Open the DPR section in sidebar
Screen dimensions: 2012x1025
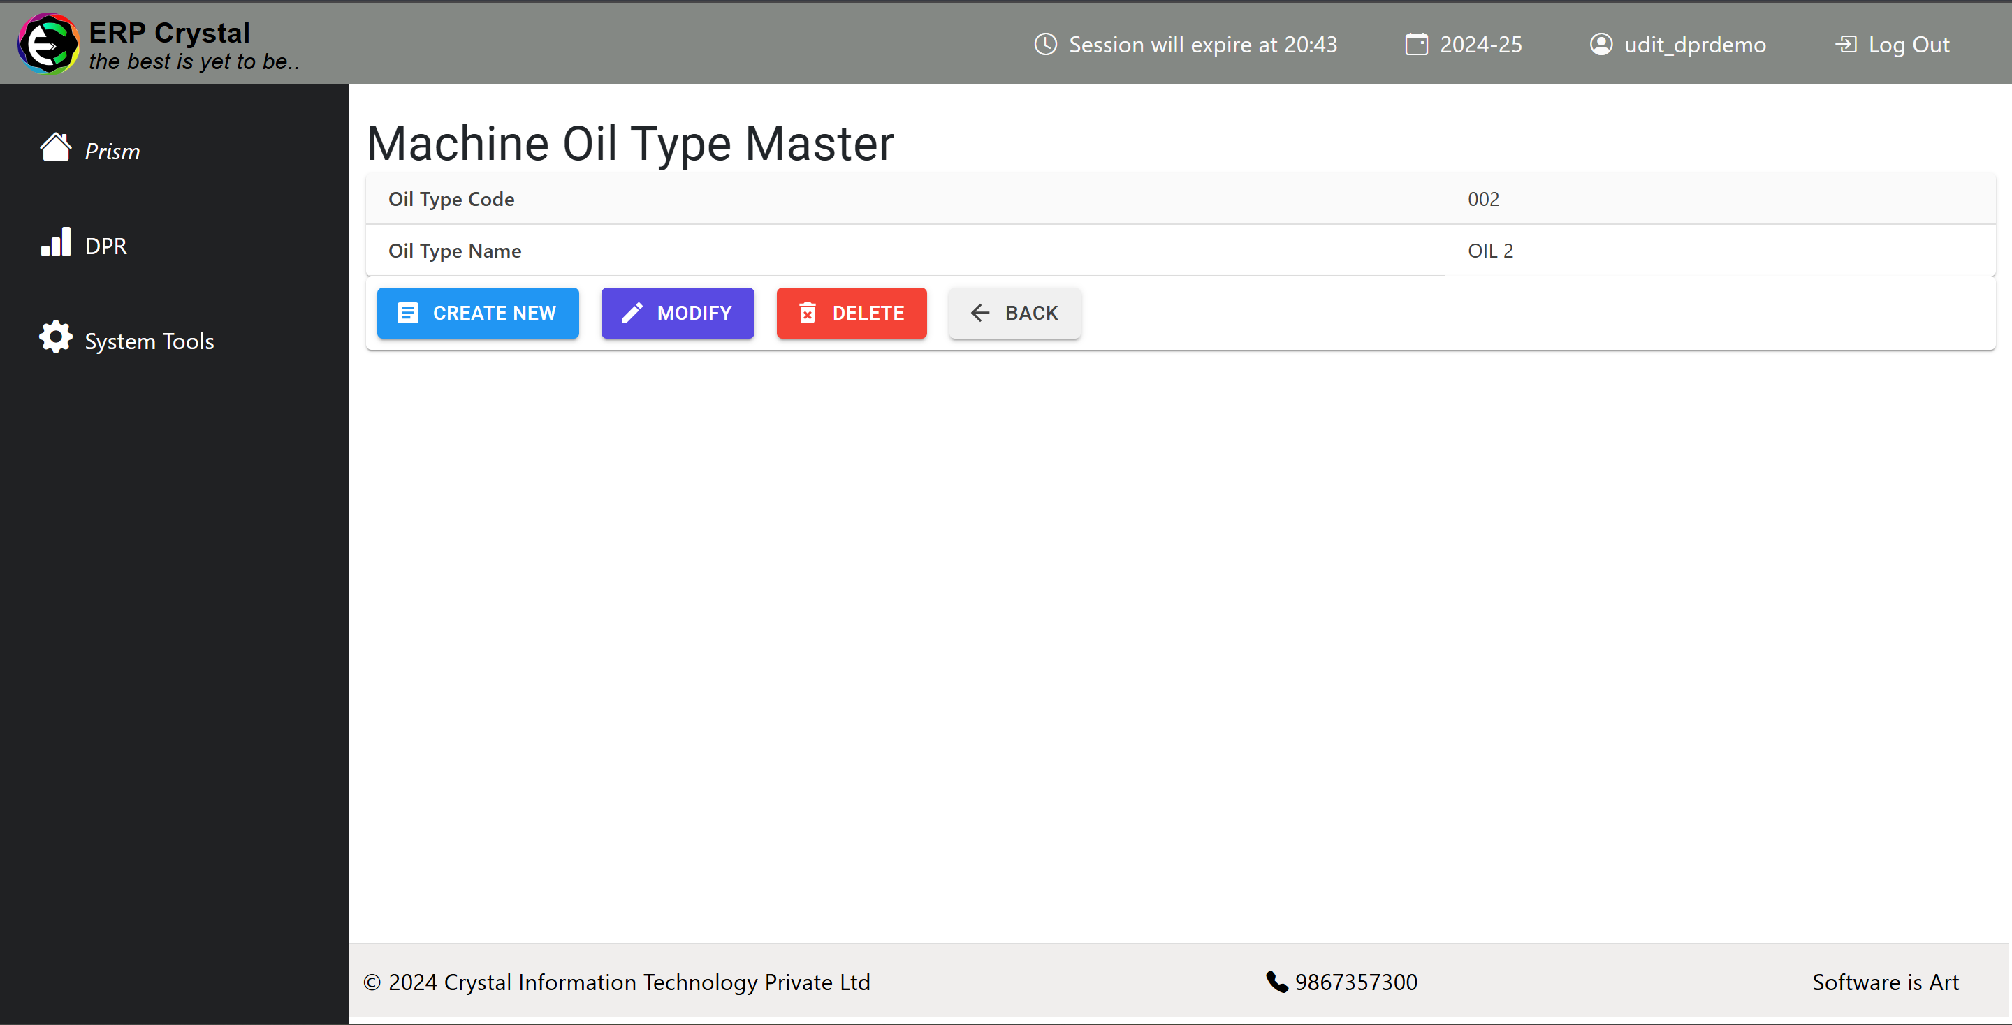click(x=84, y=244)
